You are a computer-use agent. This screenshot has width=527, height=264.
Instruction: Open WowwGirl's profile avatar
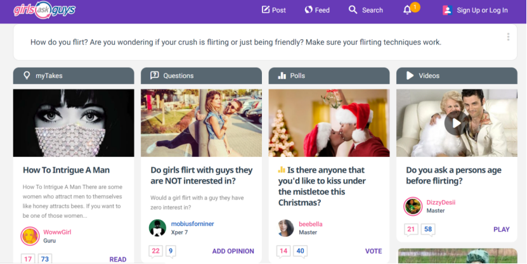click(30, 236)
